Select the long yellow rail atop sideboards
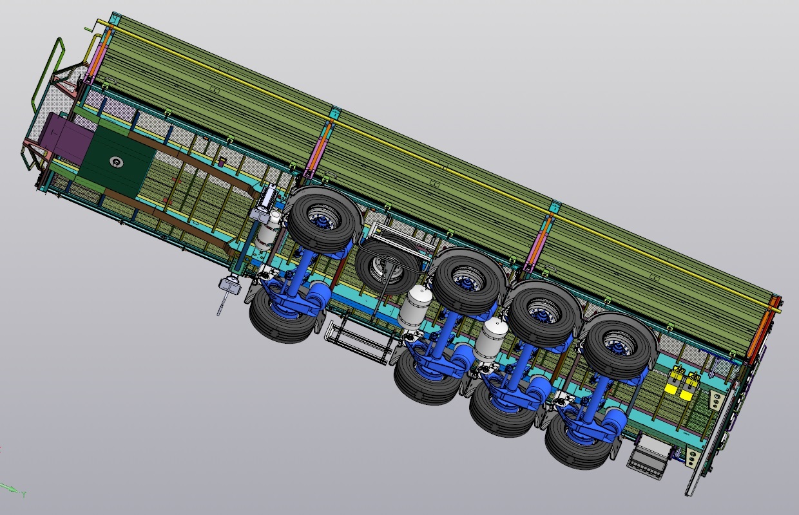Screen dimensions: 799x515 coord(451,158)
